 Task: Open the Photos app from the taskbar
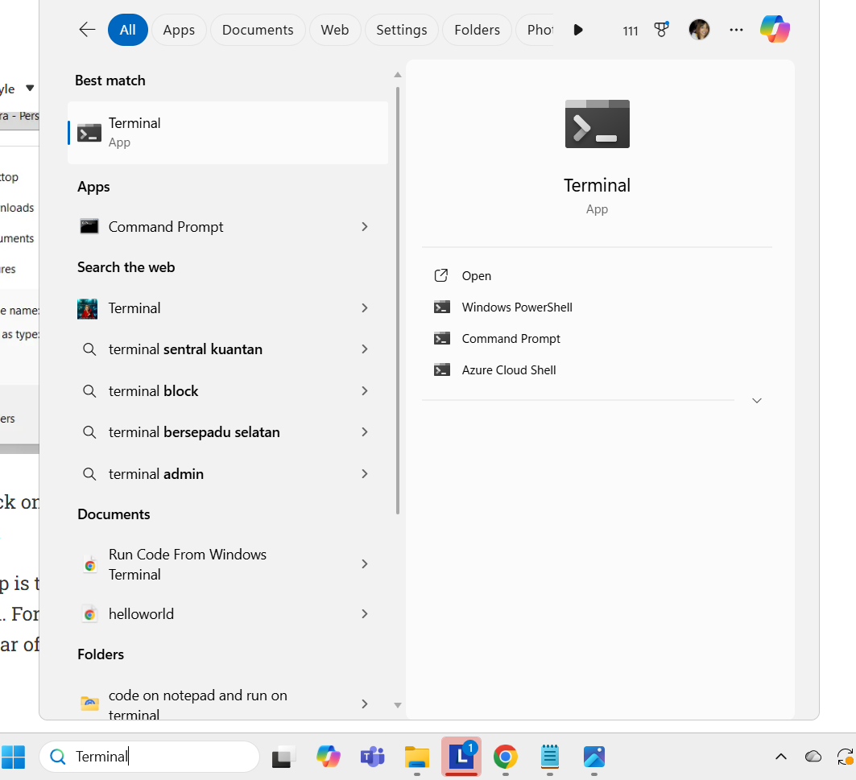(594, 757)
